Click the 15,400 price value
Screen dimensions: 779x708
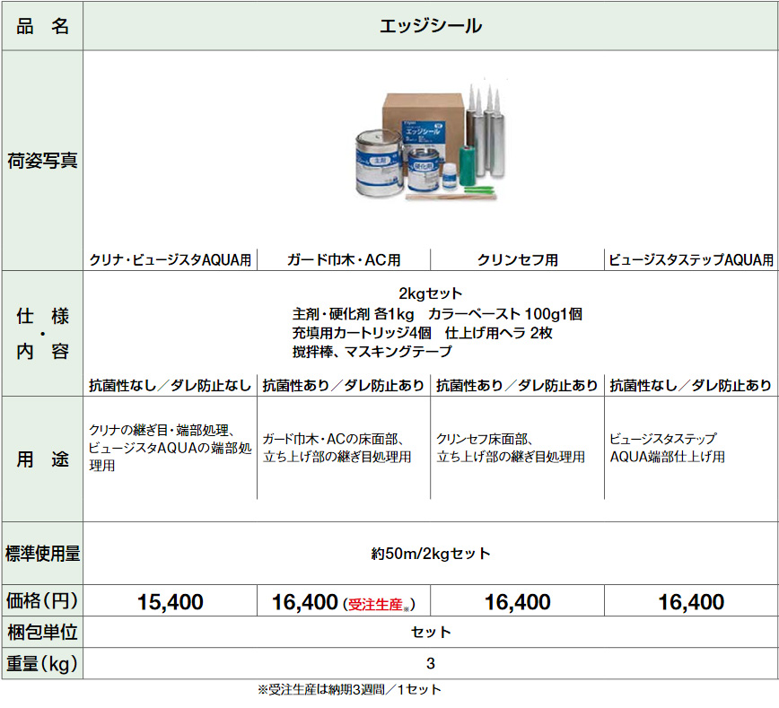click(x=171, y=602)
